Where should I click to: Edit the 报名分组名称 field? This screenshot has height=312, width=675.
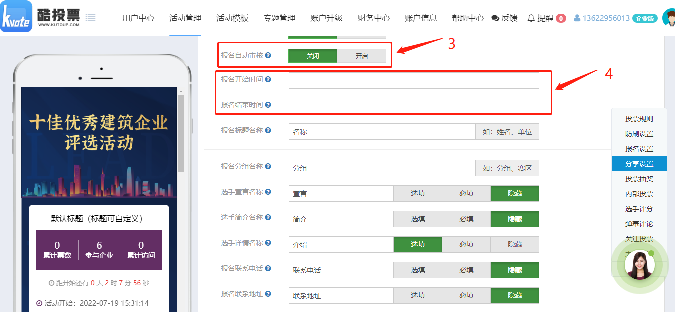(382, 168)
